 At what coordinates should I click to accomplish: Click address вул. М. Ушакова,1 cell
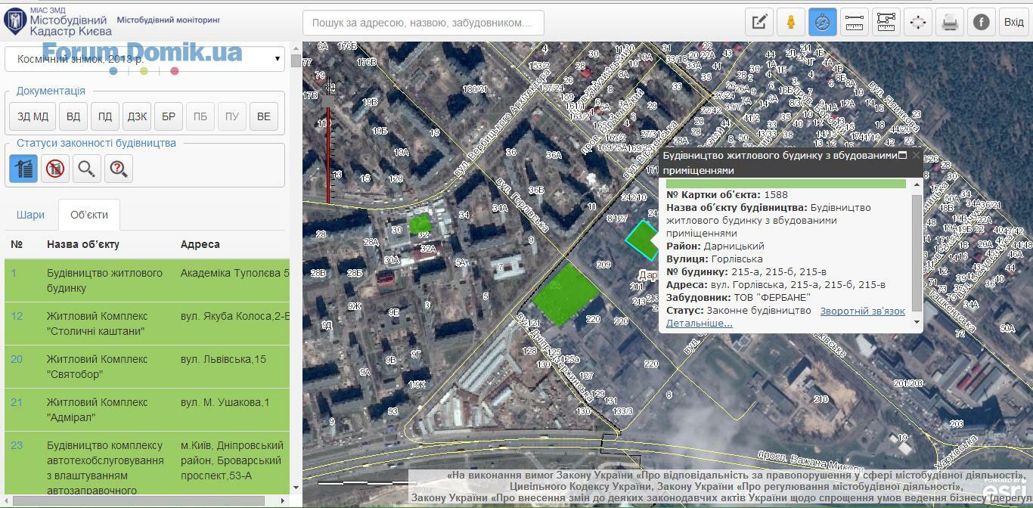click(x=225, y=402)
